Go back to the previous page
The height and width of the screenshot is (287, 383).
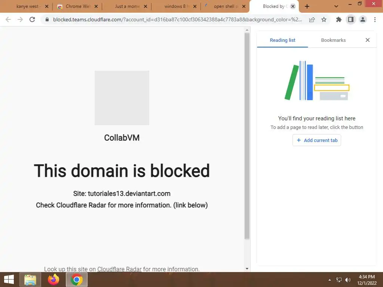click(x=8, y=19)
